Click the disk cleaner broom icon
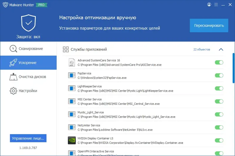The width and height of the screenshot is (235, 156). [13, 77]
